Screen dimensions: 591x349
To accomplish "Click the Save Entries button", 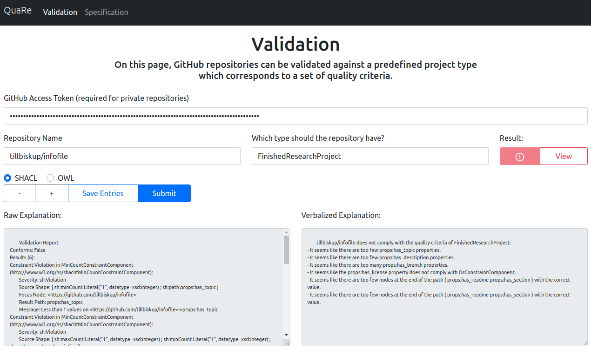I will [x=103, y=193].
